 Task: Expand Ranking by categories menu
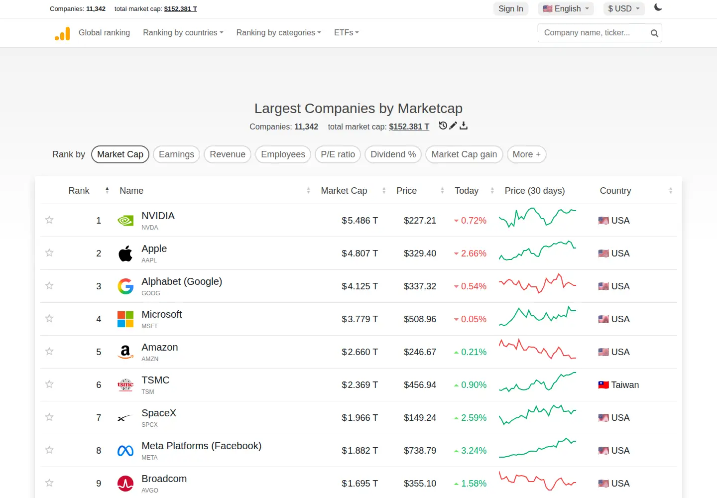(x=279, y=33)
